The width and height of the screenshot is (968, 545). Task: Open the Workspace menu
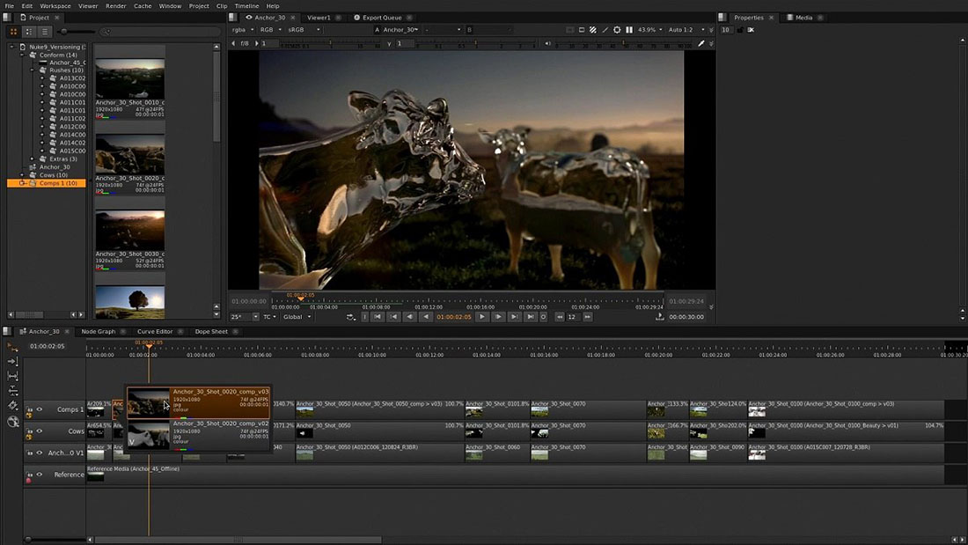click(x=55, y=5)
